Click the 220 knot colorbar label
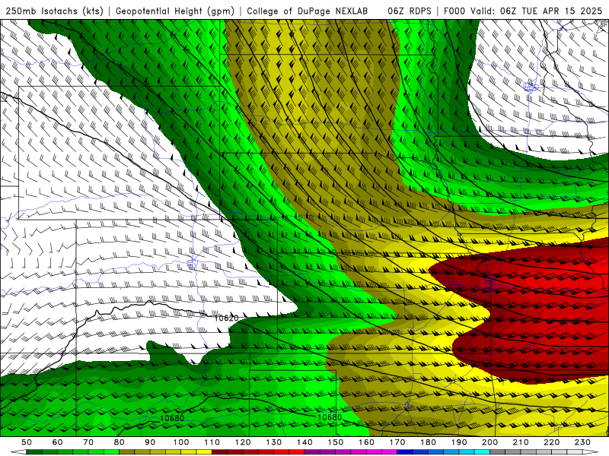The height and width of the screenshot is (456, 609). tap(552, 442)
